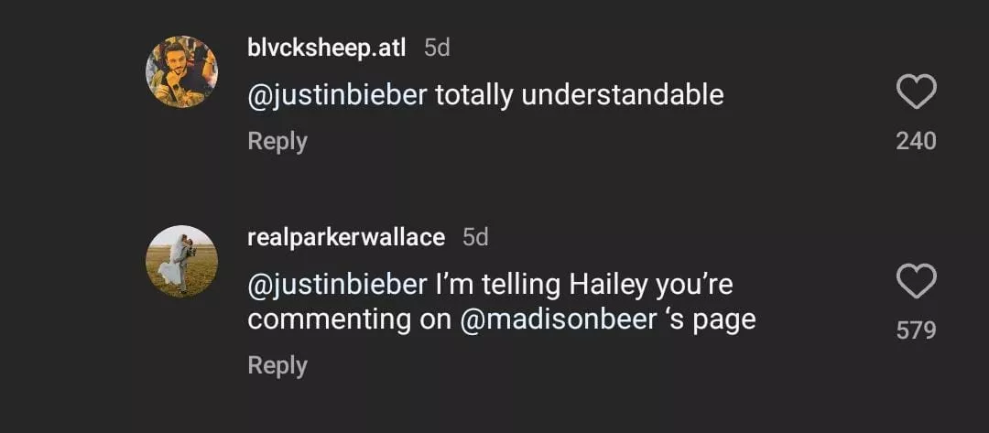
Task: Click the "I'm telling" words in the comment
Action: click(x=497, y=284)
